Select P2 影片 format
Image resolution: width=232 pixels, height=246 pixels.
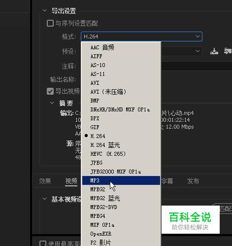tap(121, 243)
